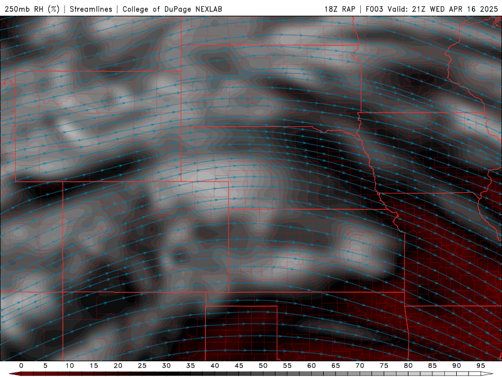This screenshot has height=377, width=502.
Task: Click the "90" colorbar scale label
Action: tap(457, 366)
